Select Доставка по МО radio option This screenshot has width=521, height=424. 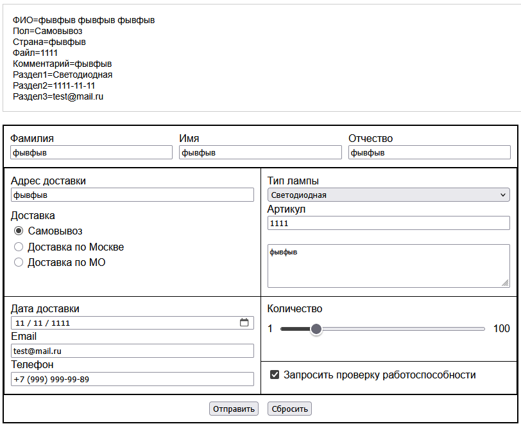[19, 262]
